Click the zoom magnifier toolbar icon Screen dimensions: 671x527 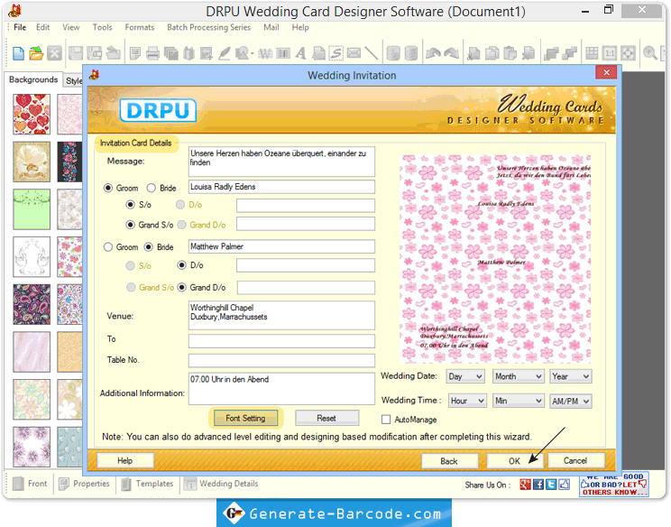(650, 53)
